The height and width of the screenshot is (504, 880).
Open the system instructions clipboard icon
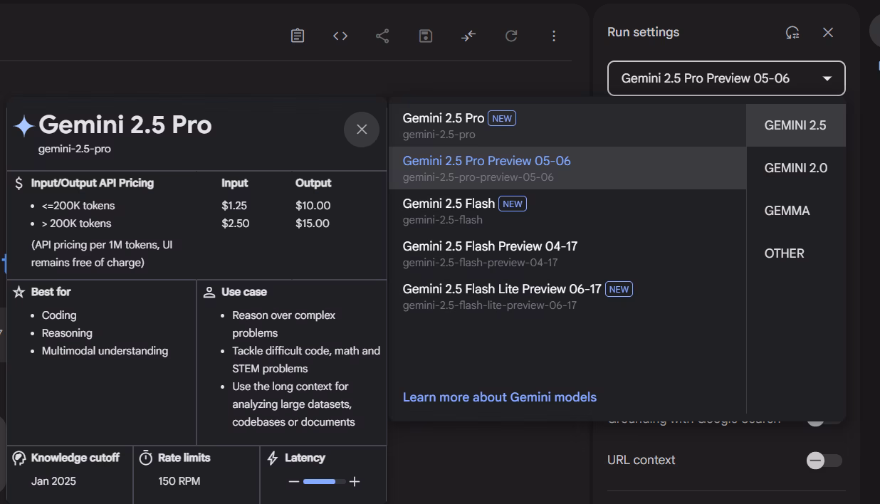(298, 36)
